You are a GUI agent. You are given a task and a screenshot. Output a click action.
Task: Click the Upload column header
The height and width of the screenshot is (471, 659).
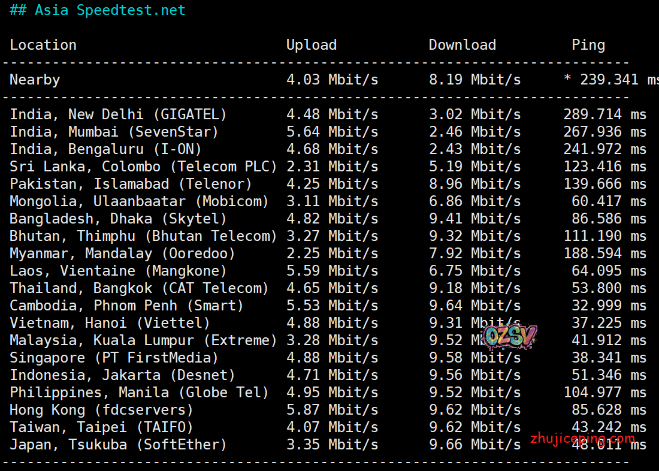[x=311, y=45]
